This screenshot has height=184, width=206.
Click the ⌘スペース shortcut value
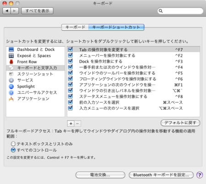click(173, 103)
